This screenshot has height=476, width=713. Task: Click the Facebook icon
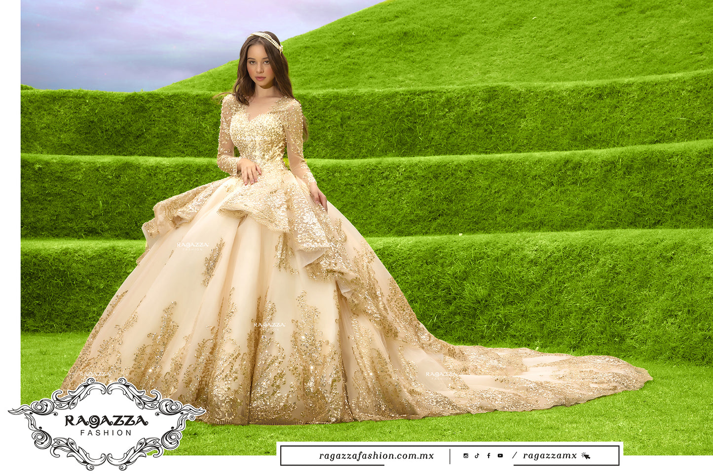point(488,455)
